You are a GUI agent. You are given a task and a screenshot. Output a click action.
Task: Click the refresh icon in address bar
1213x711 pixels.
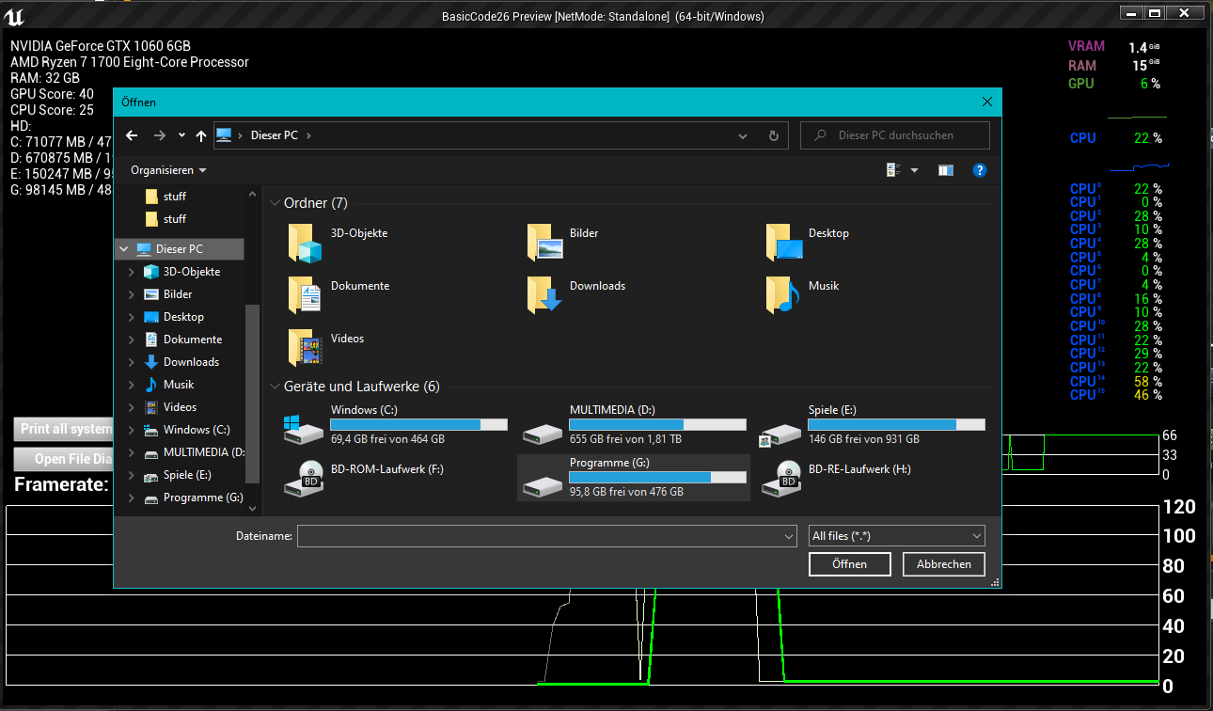tap(773, 135)
